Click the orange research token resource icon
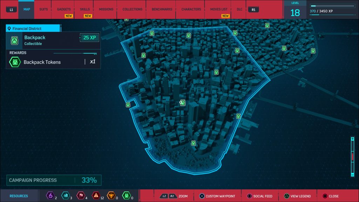The height and width of the screenshot is (202, 359). (111, 196)
